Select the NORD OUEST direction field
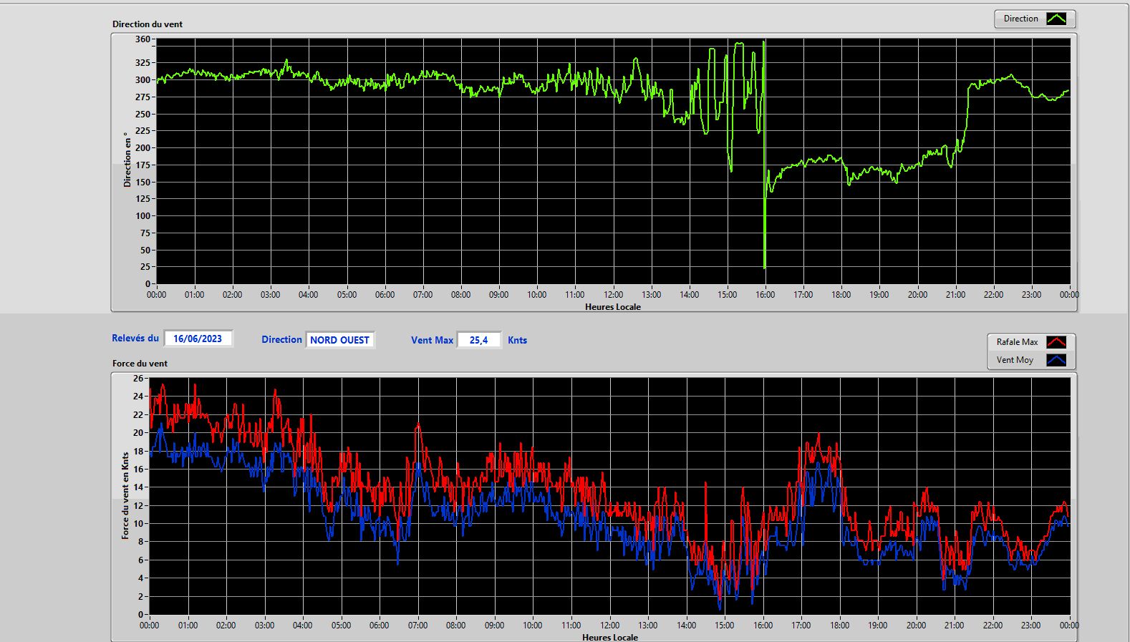 point(339,340)
